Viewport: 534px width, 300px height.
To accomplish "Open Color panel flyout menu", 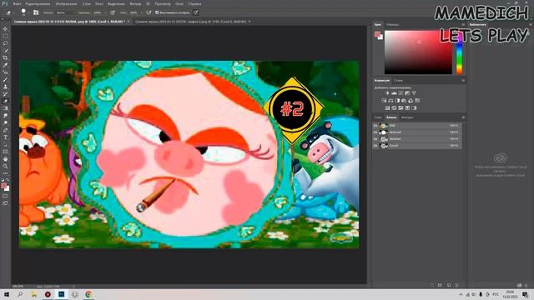I will pos(463,25).
